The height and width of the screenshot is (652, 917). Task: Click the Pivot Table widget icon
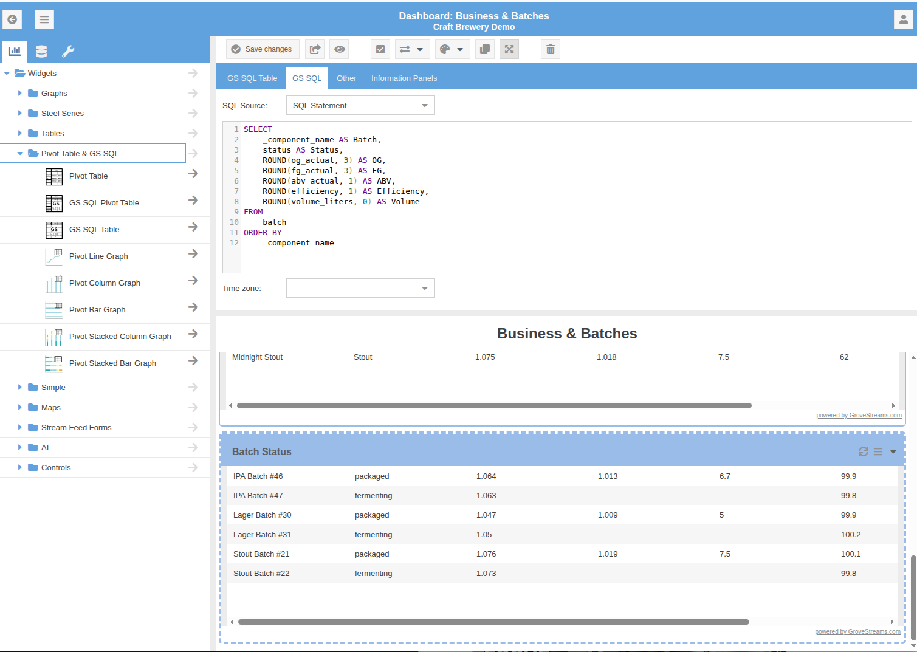(x=54, y=176)
